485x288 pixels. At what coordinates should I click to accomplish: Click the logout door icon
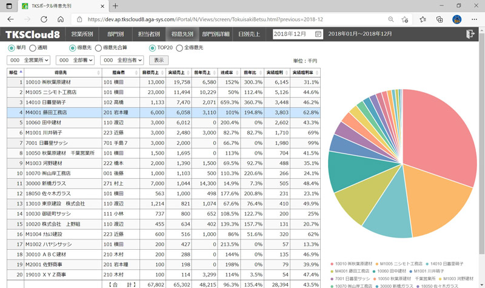[470, 34]
